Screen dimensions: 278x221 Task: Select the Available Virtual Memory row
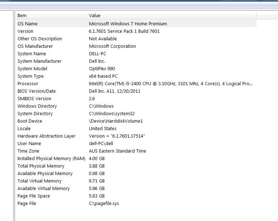(136, 189)
